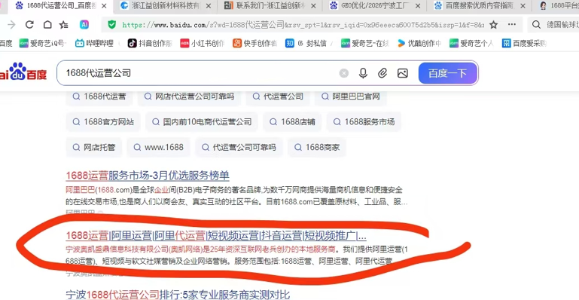Open the 百度 bookmark
This screenshot has width=579, height=300.
[x=5, y=43]
